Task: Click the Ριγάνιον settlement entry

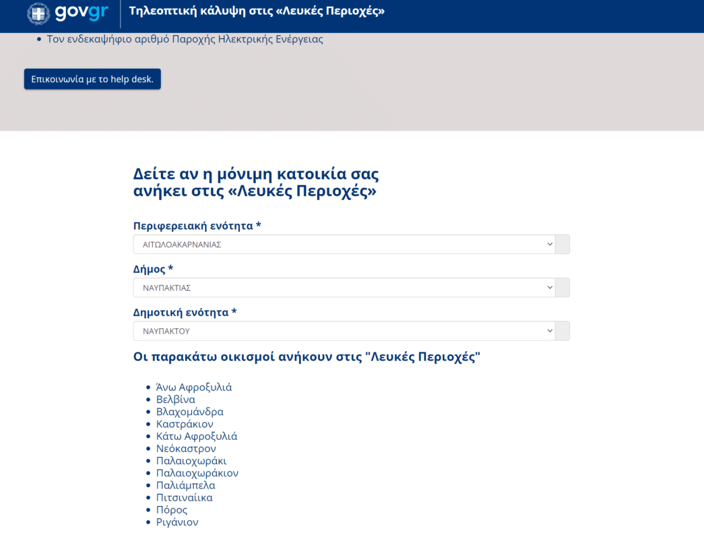Action: 177,522
